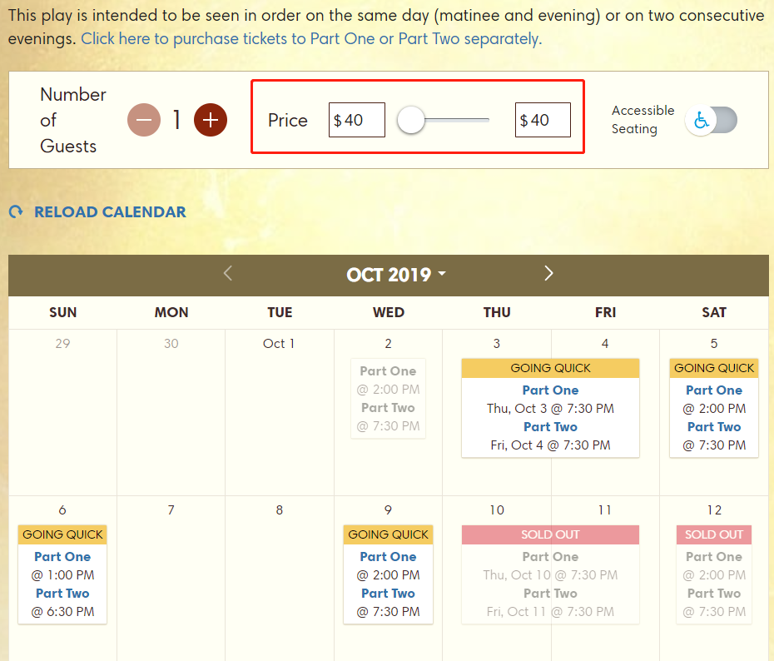Click the SAT column header

point(714,312)
